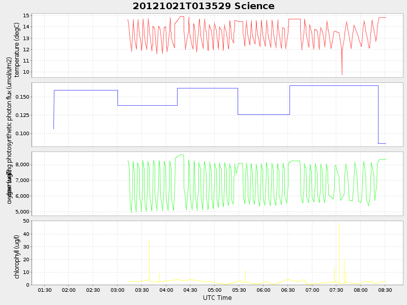
Task: Click the 04:00 time tick label
Action: (x=166, y=290)
